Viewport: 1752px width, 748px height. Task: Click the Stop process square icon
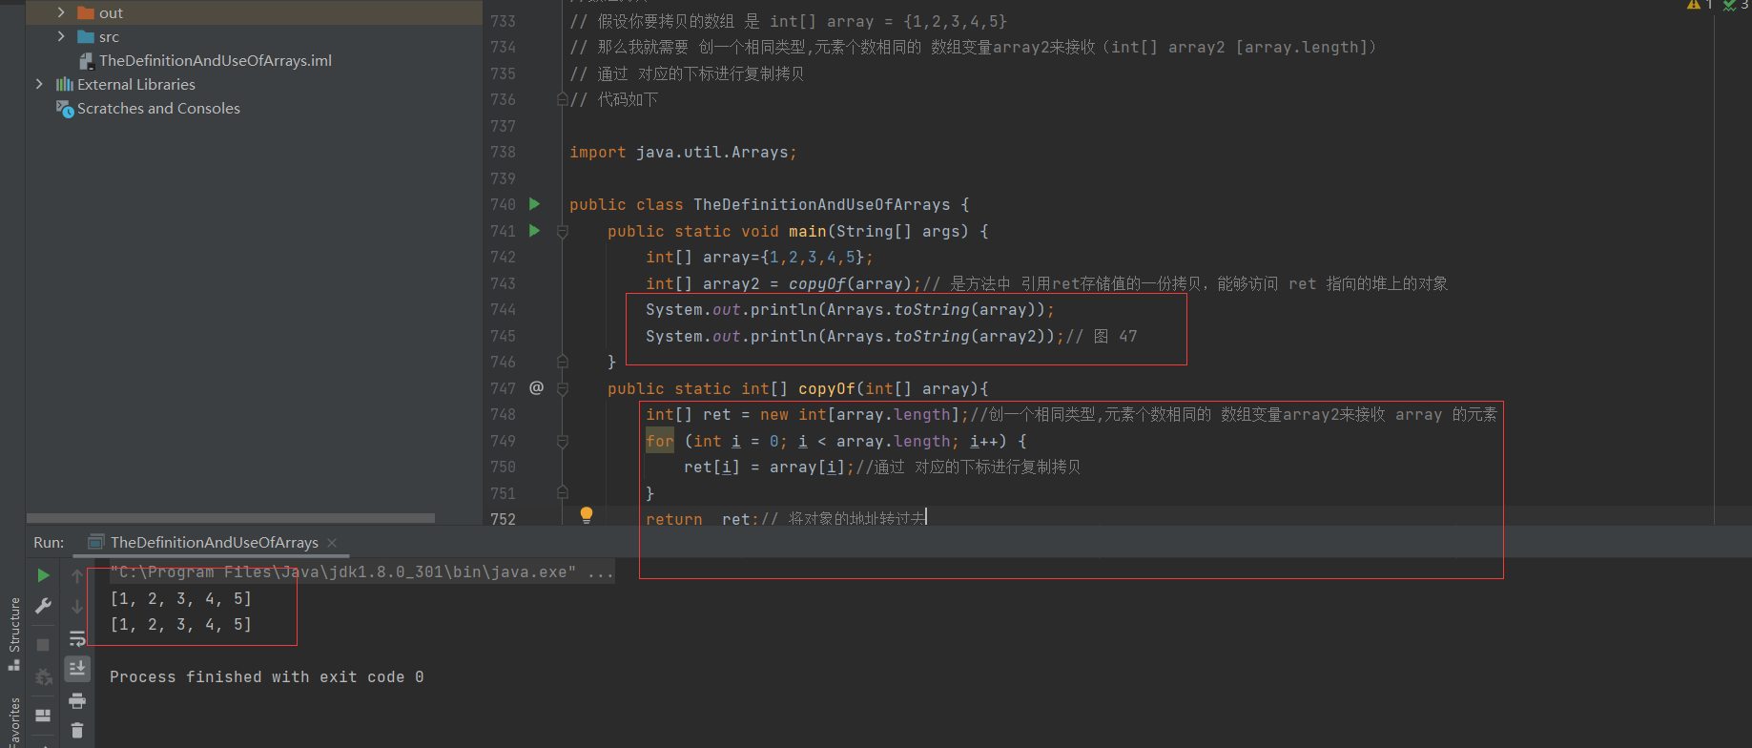(x=43, y=645)
